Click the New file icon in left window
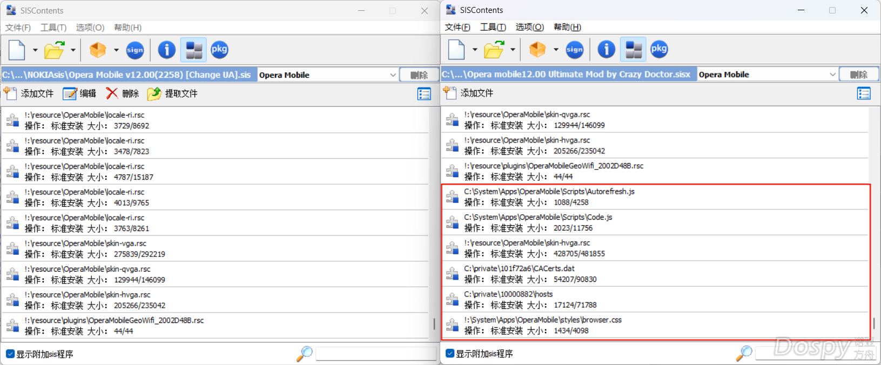 tap(17, 50)
